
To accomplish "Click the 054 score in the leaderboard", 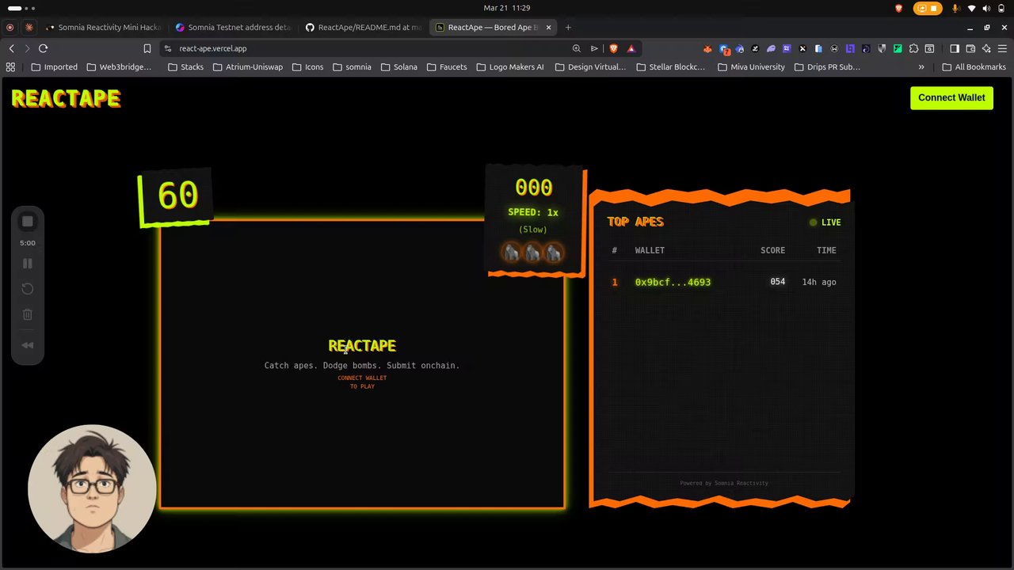I will point(777,282).
